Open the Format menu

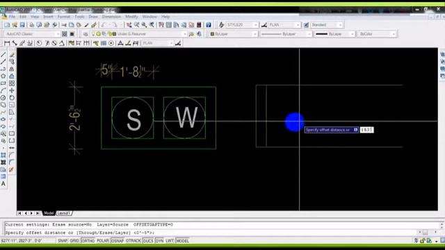coord(64,17)
